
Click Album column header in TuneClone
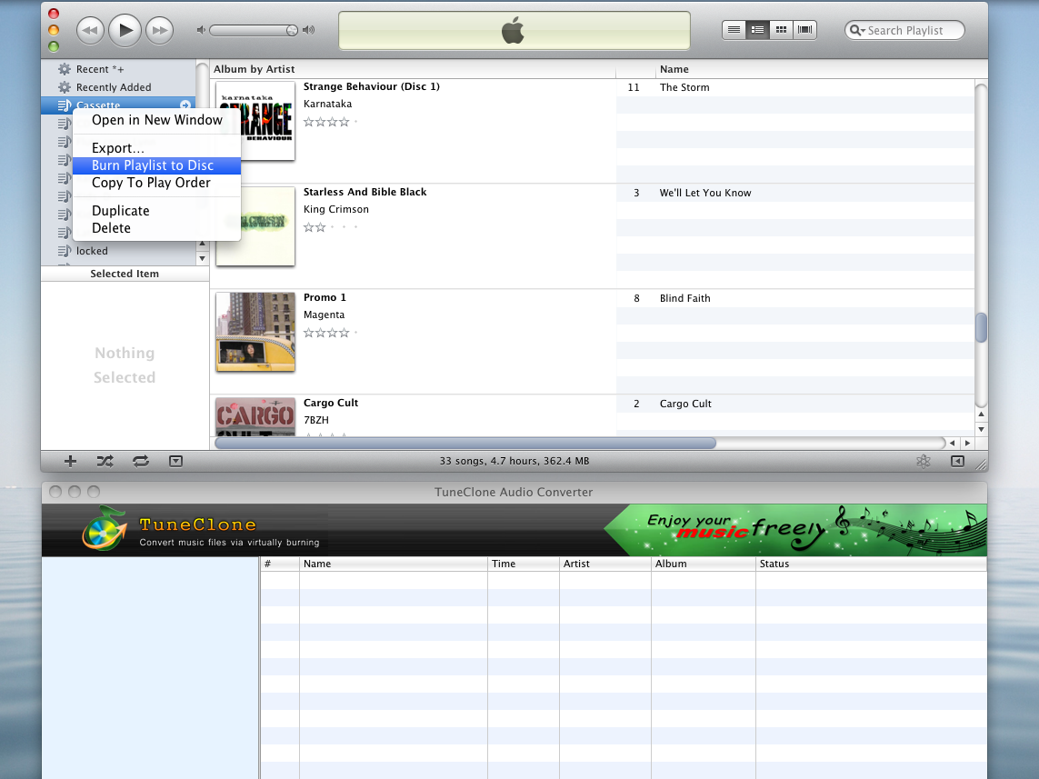click(x=704, y=564)
